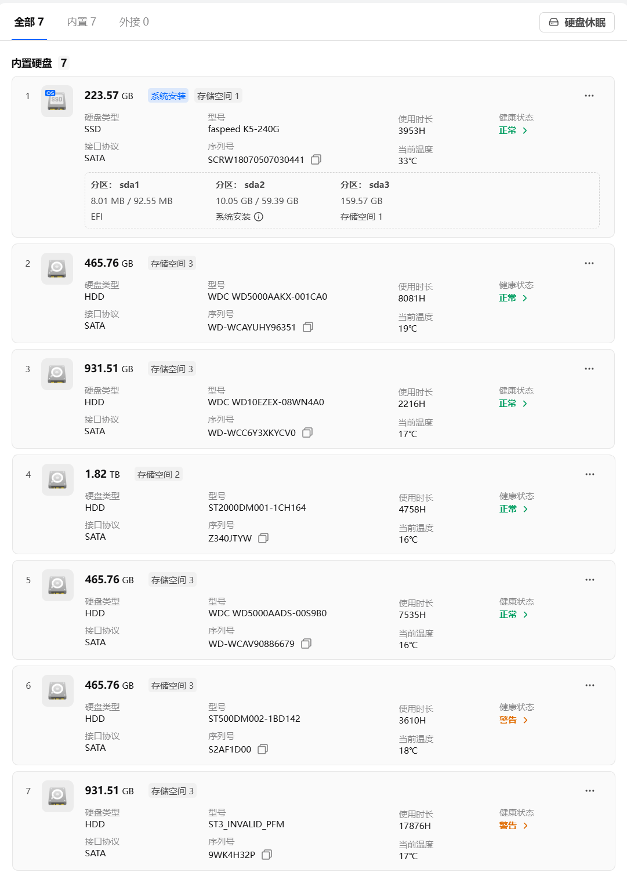Copy serial number WD-WCAYUHY96351
Image resolution: width=627 pixels, height=876 pixels.
[x=308, y=327]
